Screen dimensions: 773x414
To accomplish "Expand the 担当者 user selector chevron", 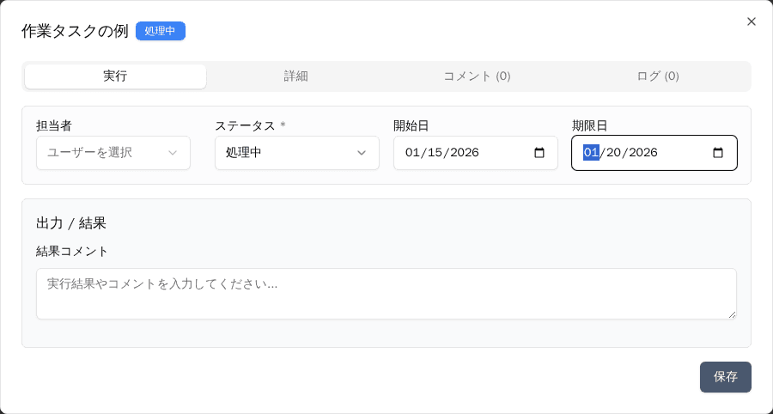I will (173, 153).
